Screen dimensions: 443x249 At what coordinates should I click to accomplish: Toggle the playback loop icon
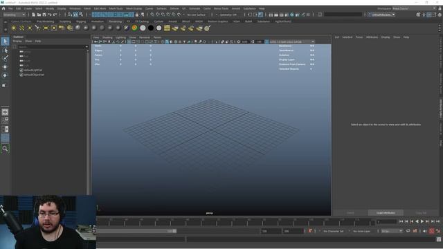point(408,231)
